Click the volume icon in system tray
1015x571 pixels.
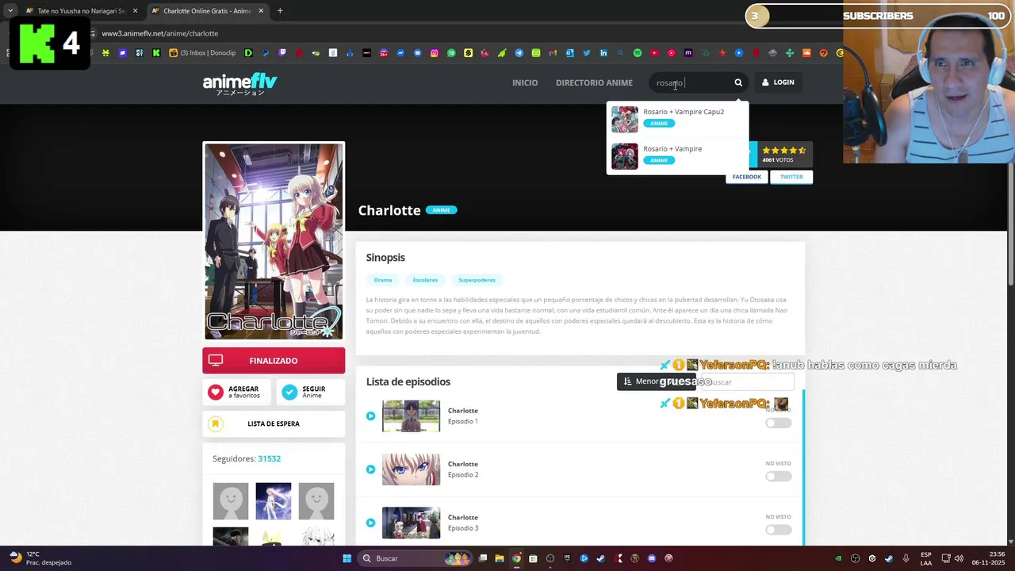pos(959,558)
